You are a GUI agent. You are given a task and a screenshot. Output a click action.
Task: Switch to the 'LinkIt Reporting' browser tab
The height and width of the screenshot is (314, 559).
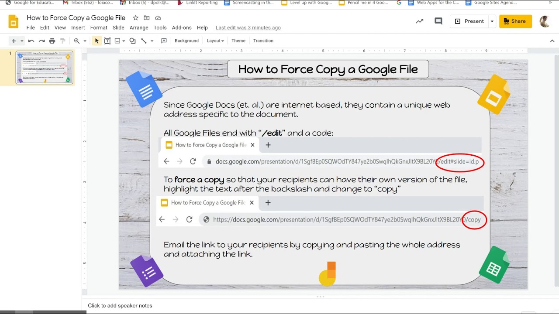point(197,3)
